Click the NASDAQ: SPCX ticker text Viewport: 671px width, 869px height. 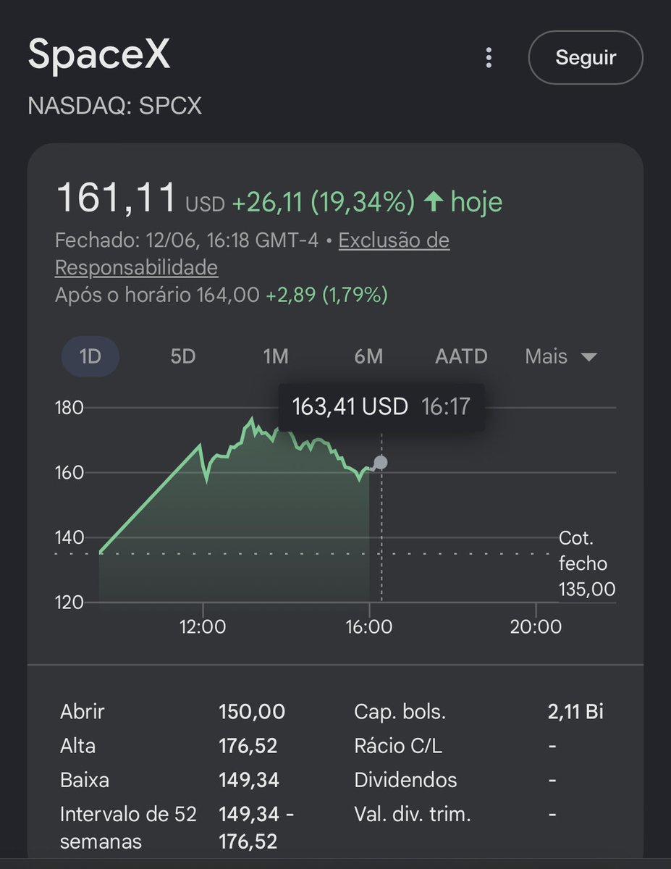(114, 106)
